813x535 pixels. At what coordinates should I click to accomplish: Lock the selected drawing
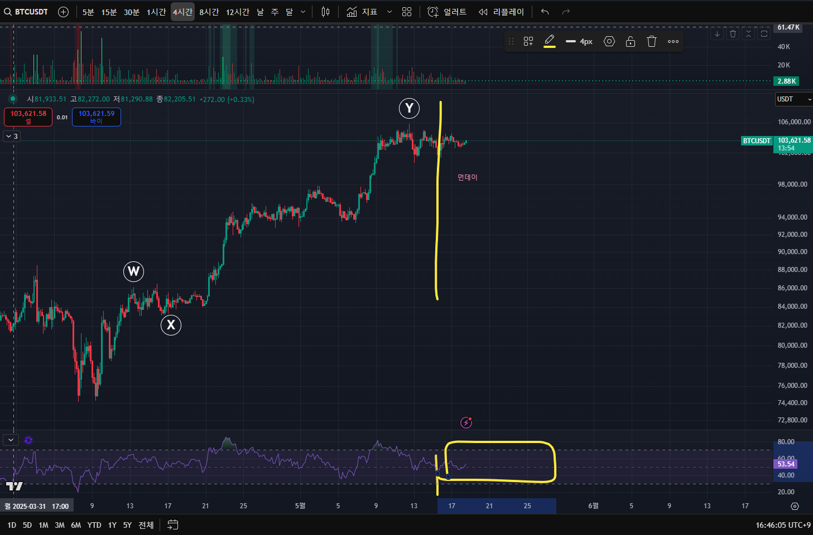(x=631, y=41)
